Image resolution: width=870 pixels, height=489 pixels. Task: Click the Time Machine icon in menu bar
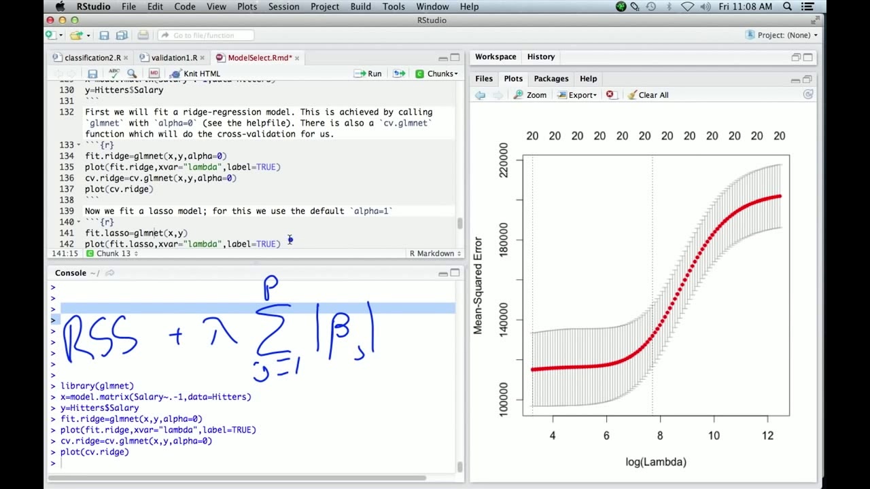pos(651,7)
